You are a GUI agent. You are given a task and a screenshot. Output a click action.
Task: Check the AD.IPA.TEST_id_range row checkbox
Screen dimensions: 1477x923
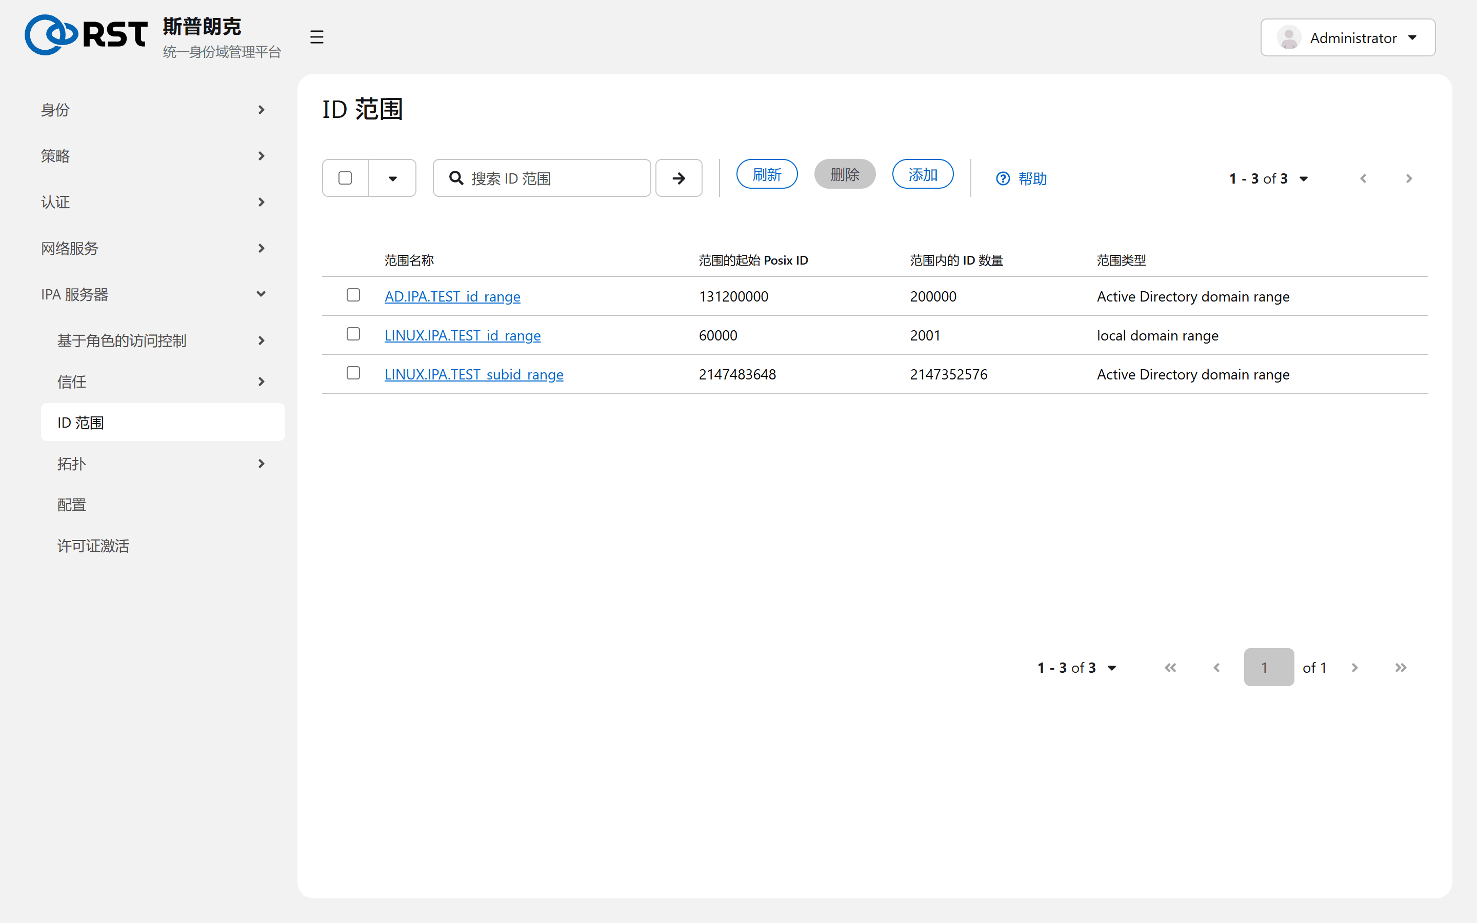coord(353,295)
